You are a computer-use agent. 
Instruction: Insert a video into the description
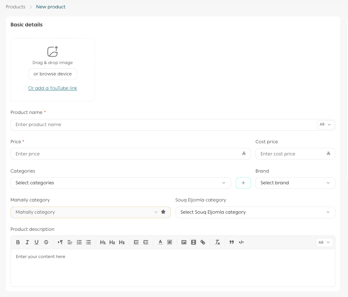pyautogui.click(x=193, y=242)
